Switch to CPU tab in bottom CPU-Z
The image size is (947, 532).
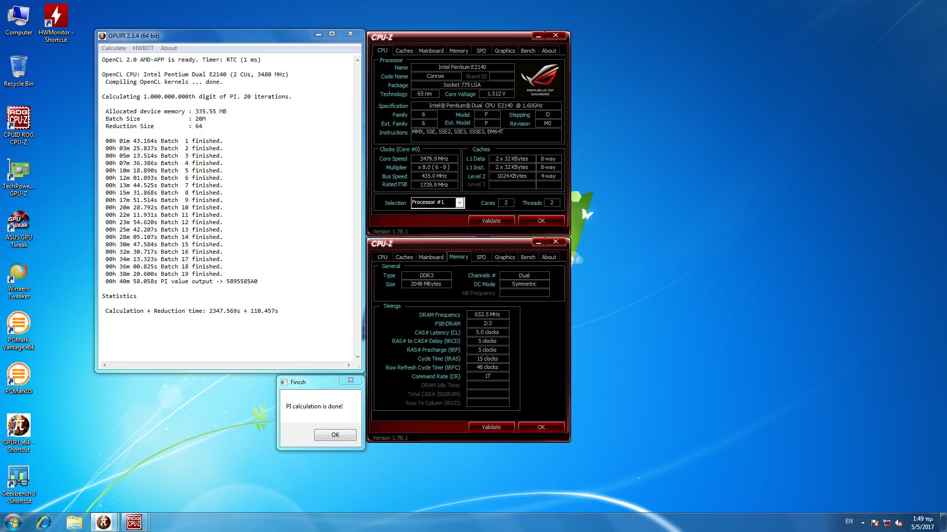coord(382,257)
